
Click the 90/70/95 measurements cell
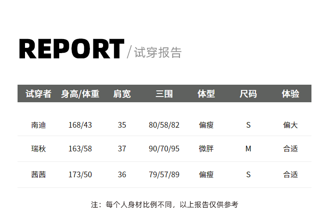(x=164, y=149)
